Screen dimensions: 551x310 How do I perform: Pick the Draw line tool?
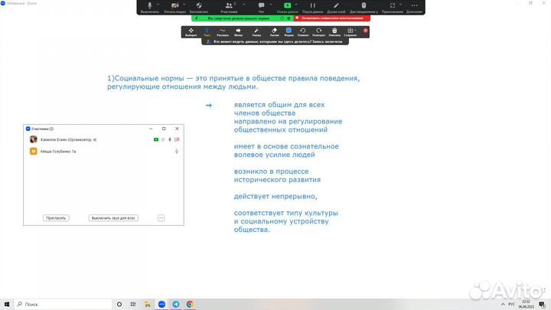click(223, 32)
